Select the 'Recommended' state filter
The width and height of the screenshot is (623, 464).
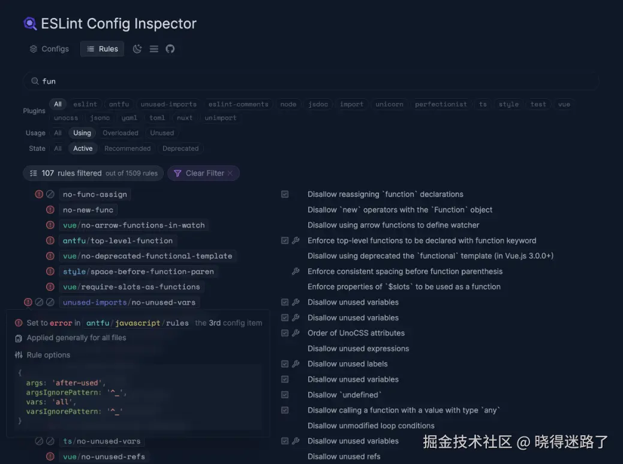click(x=128, y=148)
